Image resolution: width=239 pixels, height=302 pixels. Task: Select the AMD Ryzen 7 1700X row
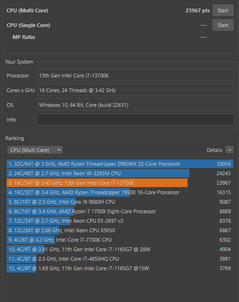120,211
